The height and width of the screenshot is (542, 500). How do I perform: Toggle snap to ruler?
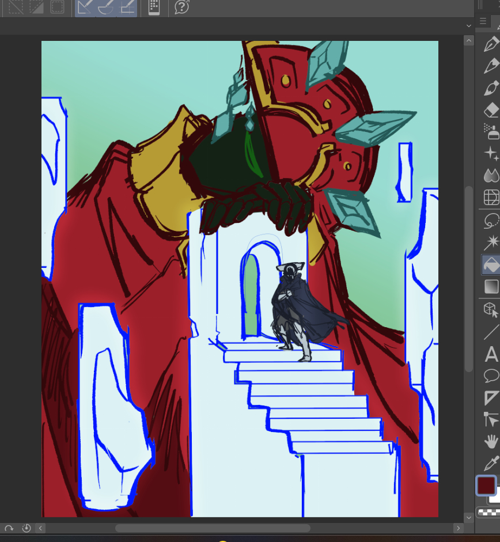[85, 7]
